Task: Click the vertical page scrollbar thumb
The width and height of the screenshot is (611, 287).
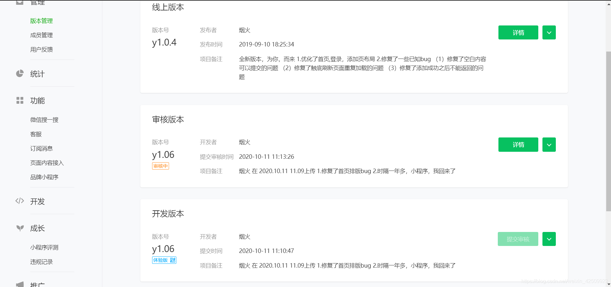Action: point(608,131)
